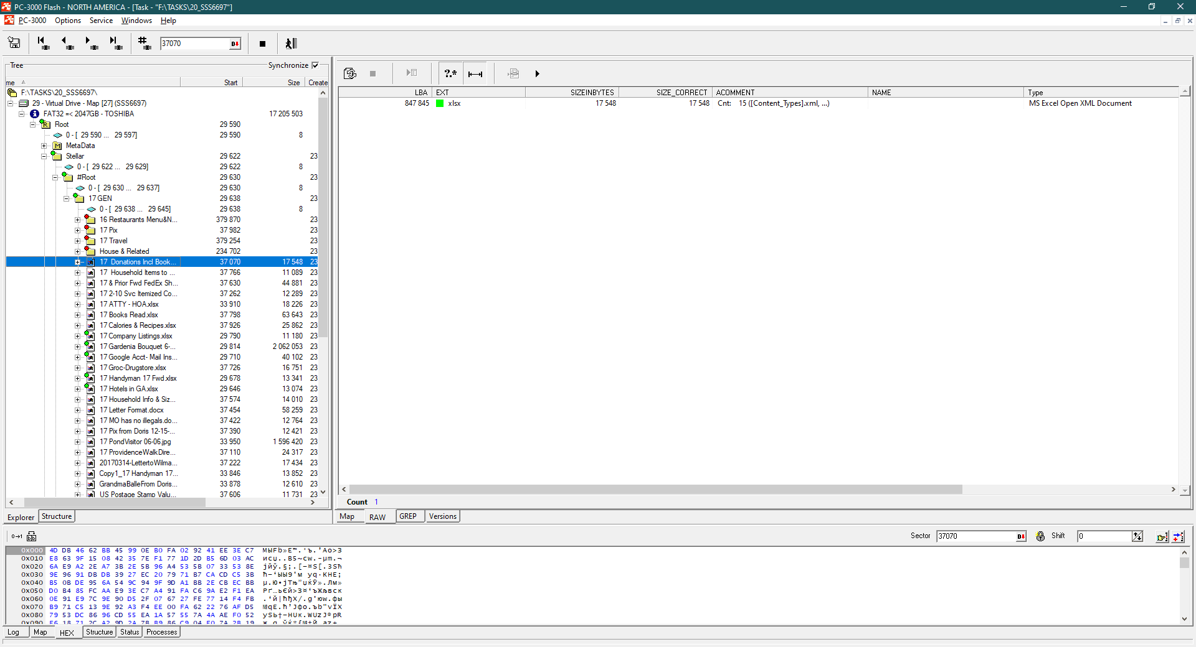Toggle the Synchronize checkbox
This screenshot has width=1196, height=647.
coord(315,65)
